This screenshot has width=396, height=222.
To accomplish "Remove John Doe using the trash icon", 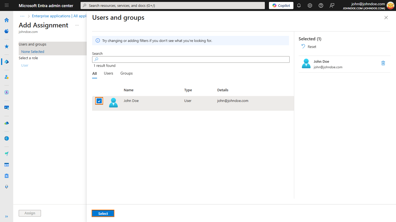I will pyautogui.click(x=383, y=63).
